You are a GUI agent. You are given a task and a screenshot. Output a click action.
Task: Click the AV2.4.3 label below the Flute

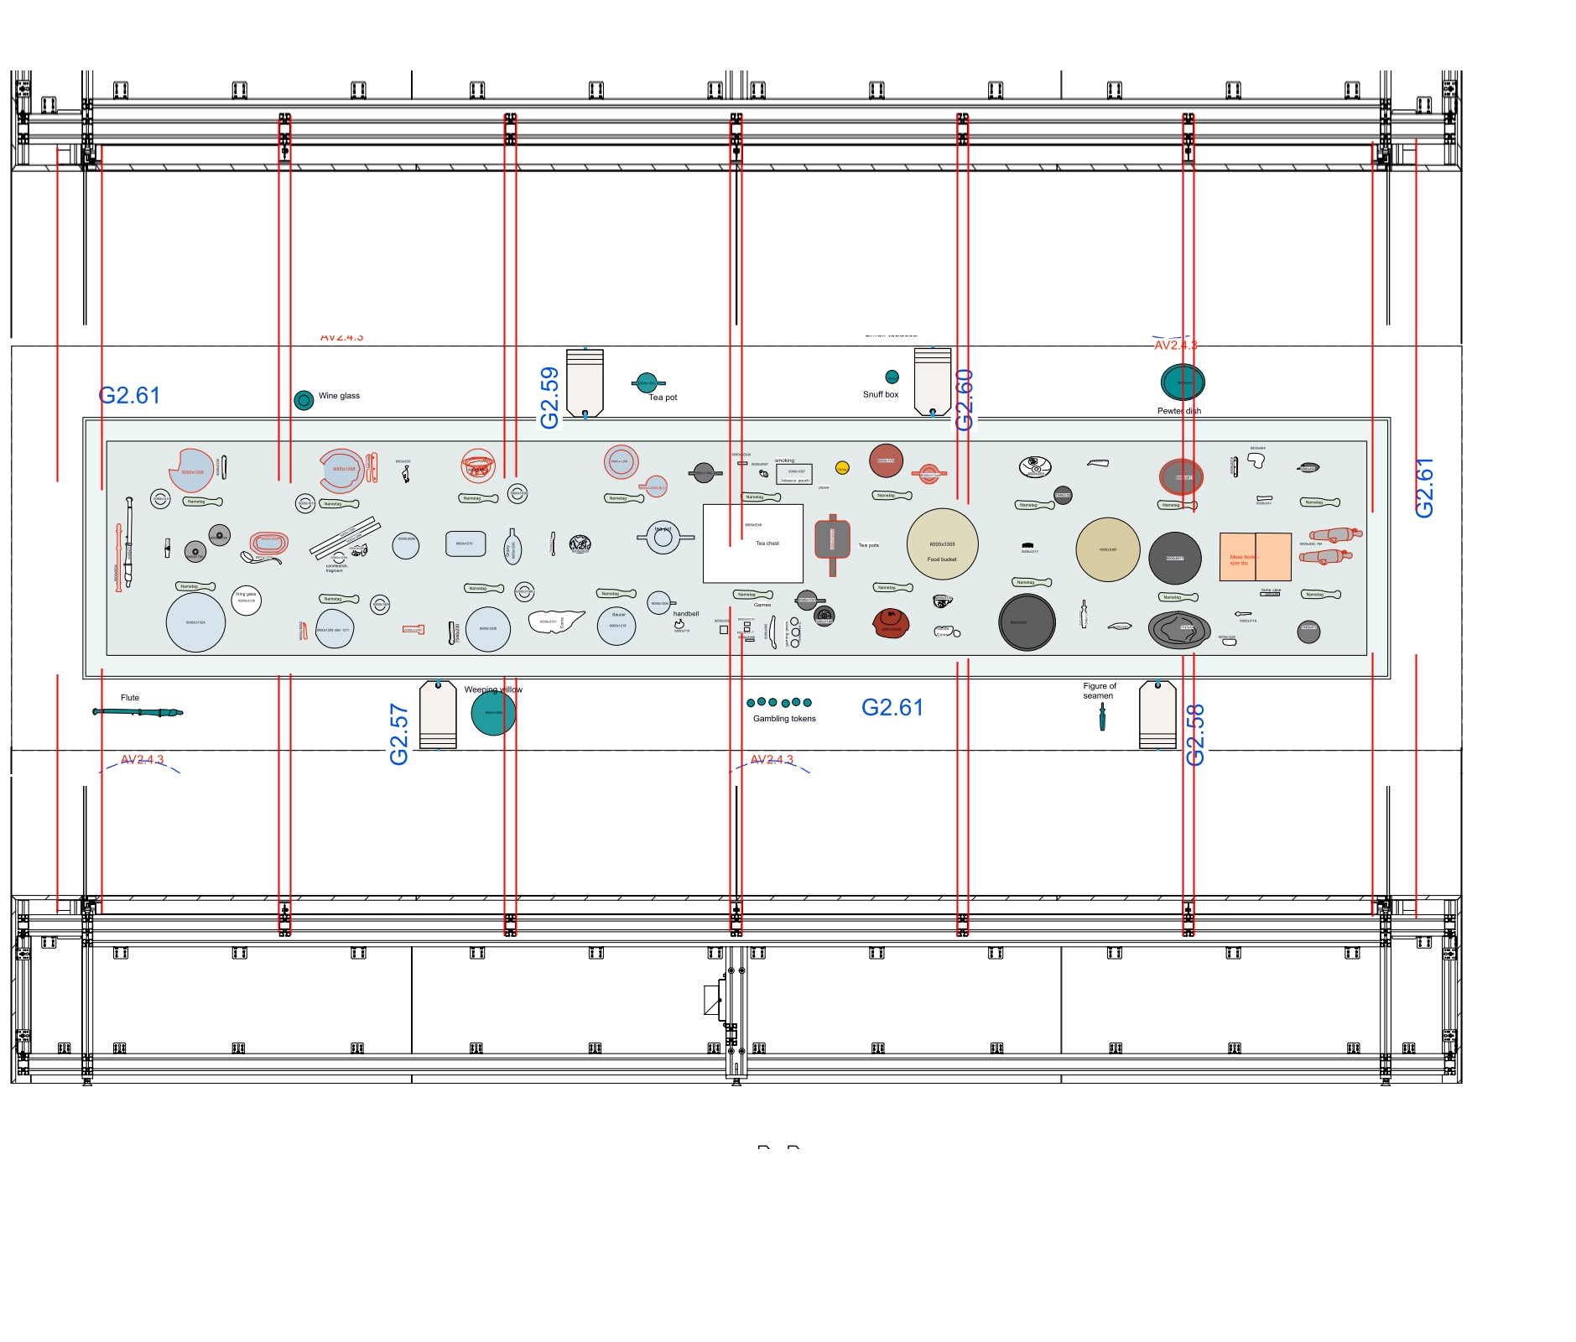143,759
